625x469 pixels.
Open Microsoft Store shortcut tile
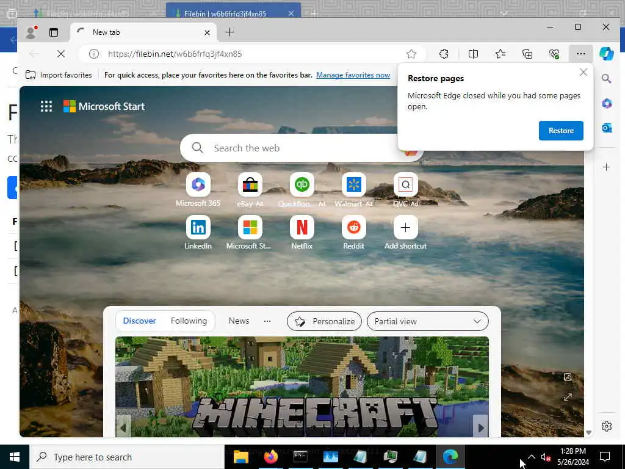249,233
